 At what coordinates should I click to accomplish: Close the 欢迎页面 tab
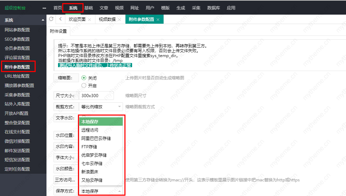tap(89, 20)
